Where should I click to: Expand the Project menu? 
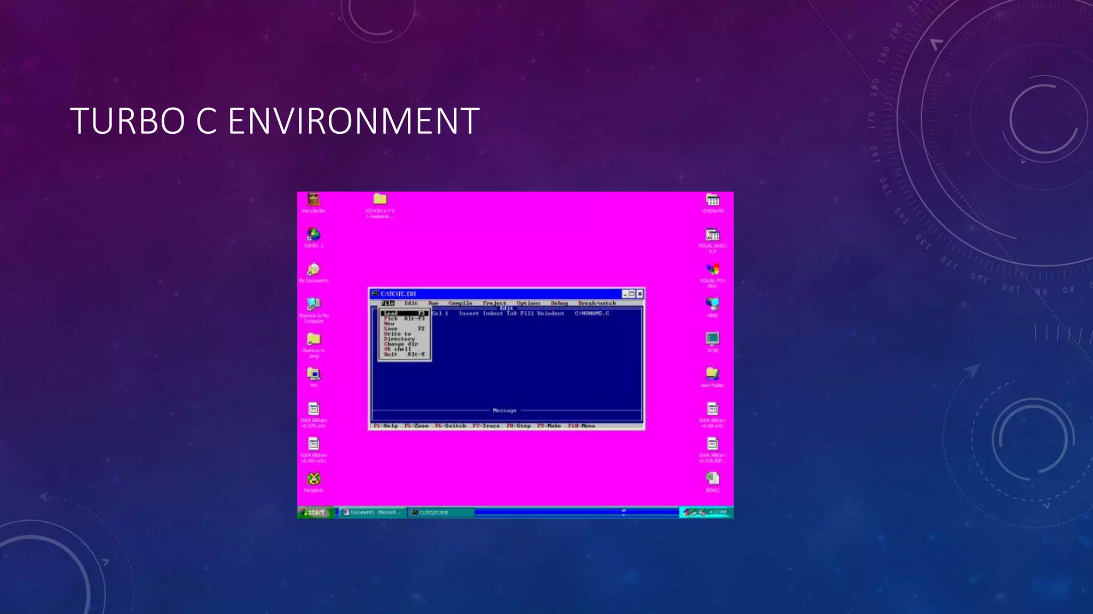[494, 303]
